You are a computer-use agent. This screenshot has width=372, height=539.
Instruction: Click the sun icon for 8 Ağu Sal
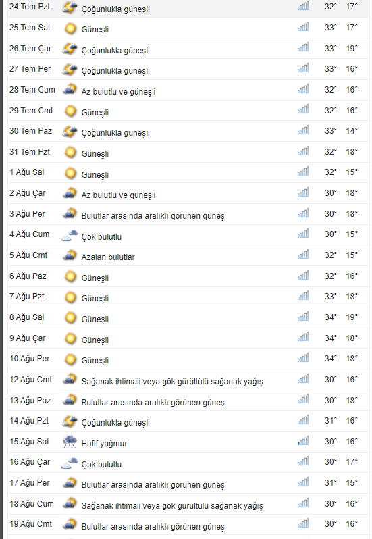pos(70,318)
